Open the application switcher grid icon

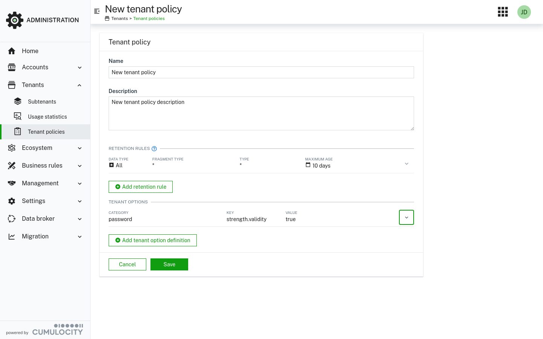503,12
